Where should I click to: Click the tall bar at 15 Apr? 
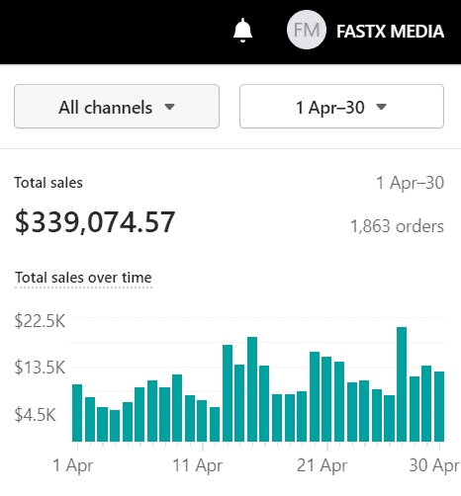[252, 389]
